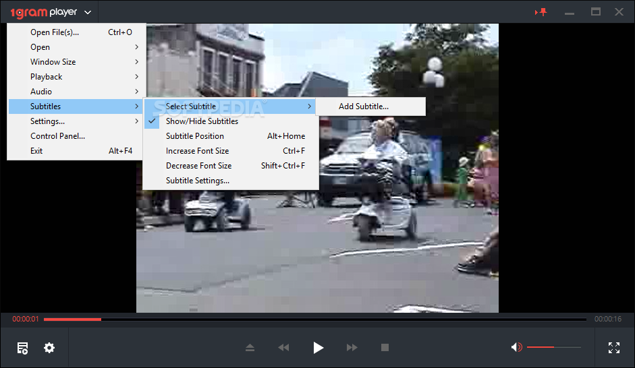Minimize the player window
This screenshot has width=635, height=368.
pyautogui.click(x=570, y=13)
